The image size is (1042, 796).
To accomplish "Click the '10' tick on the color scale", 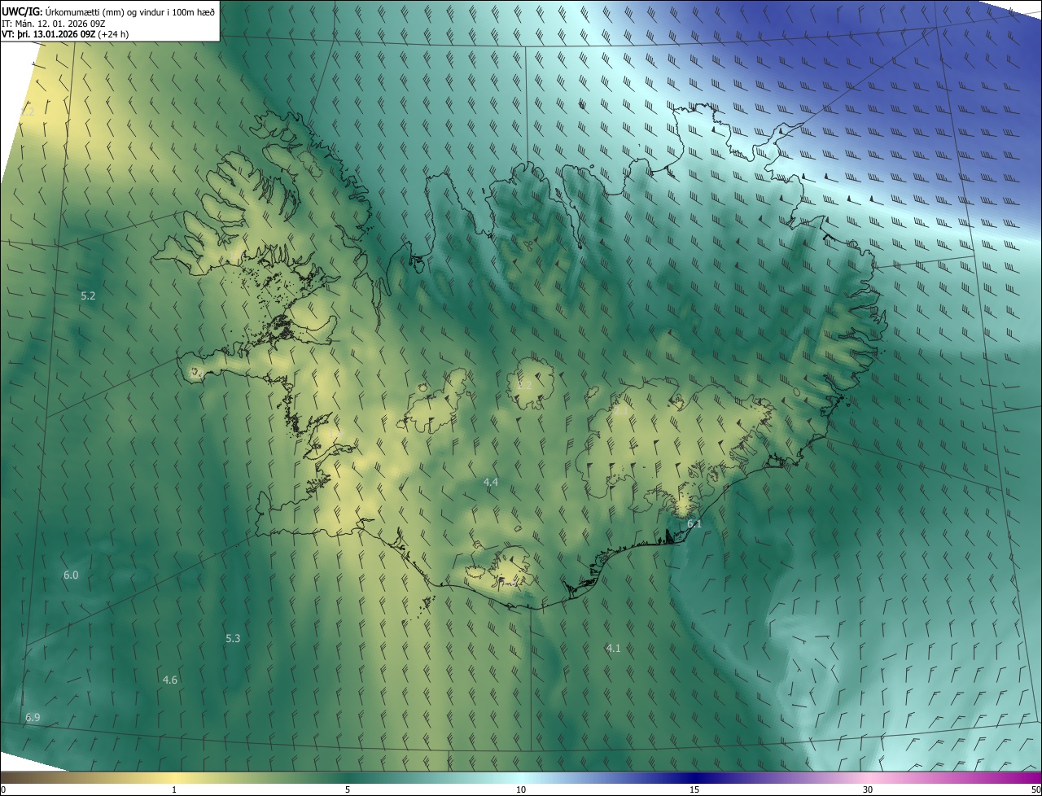I will 521,790.
